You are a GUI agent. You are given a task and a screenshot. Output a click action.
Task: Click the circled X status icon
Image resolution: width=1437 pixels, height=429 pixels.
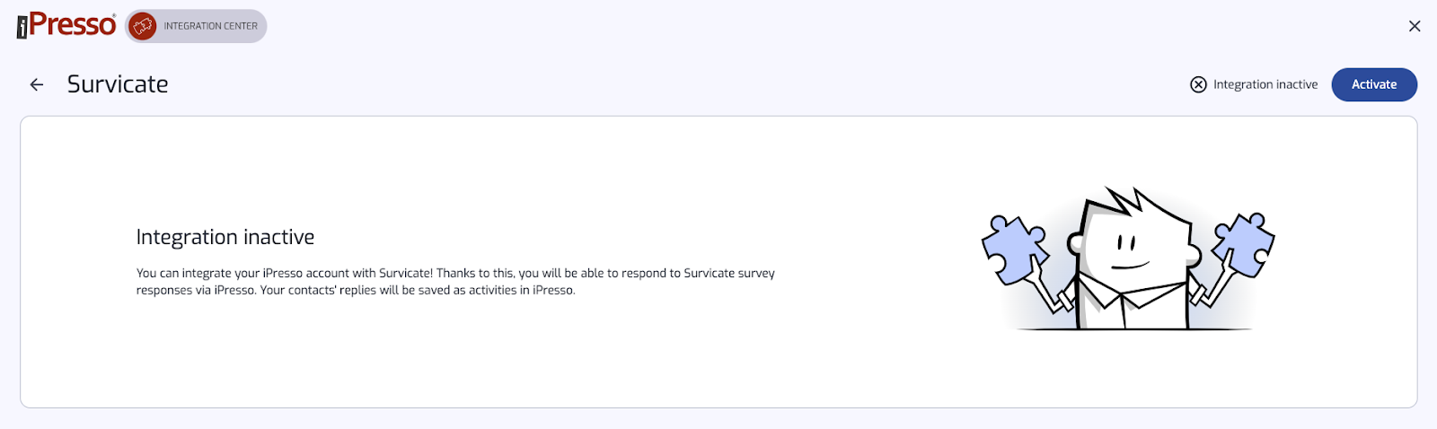click(1198, 84)
